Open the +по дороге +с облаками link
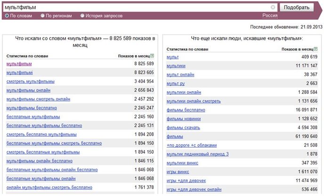The width and height of the screenshot is (324, 196). point(192,145)
